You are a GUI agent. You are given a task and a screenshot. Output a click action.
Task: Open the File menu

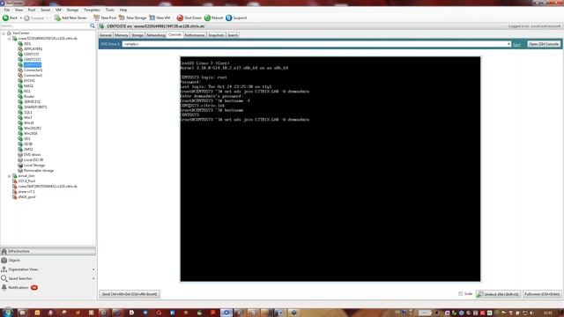click(7, 10)
